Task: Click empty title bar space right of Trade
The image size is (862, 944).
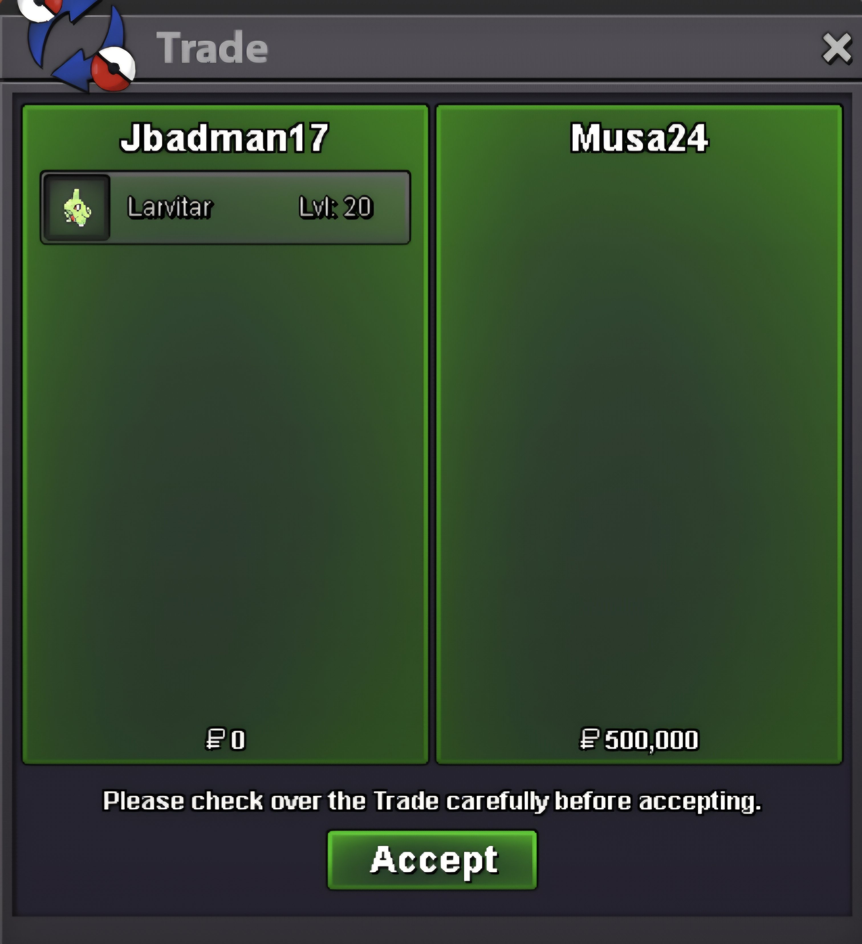Action: 543,48
